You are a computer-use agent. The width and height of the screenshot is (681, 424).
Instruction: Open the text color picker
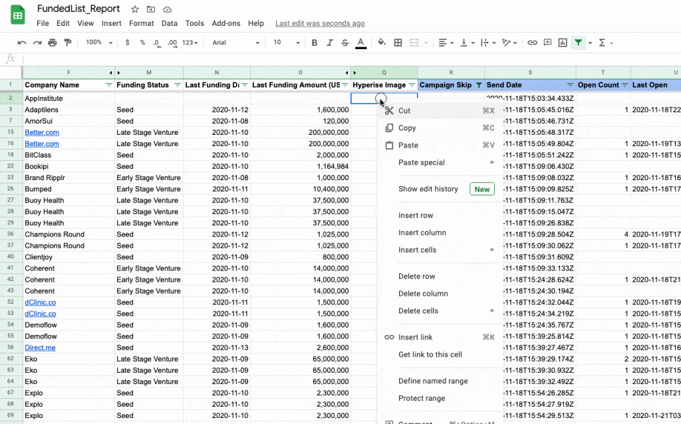[360, 43]
